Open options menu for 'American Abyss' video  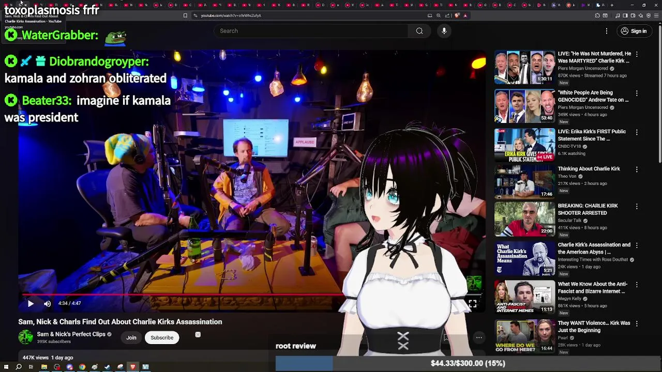point(637,245)
